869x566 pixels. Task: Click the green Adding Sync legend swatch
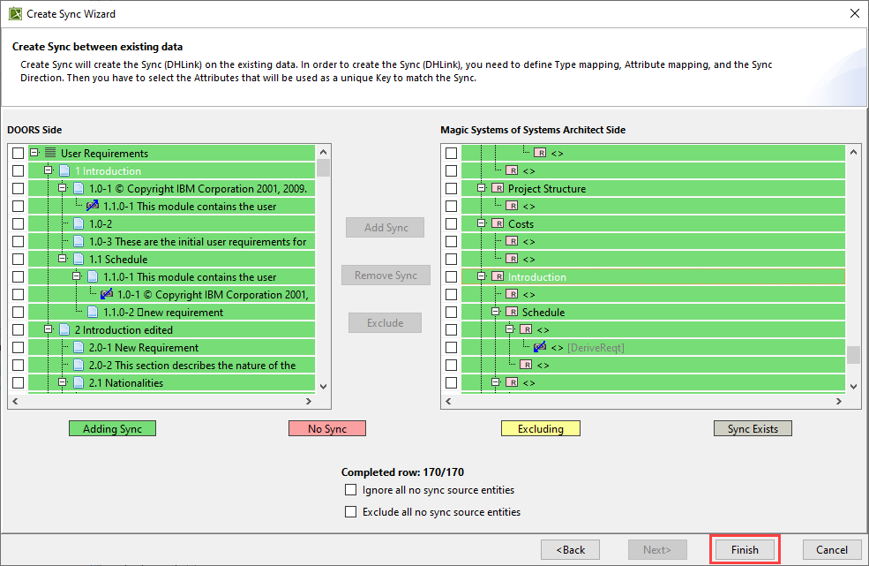coord(112,428)
